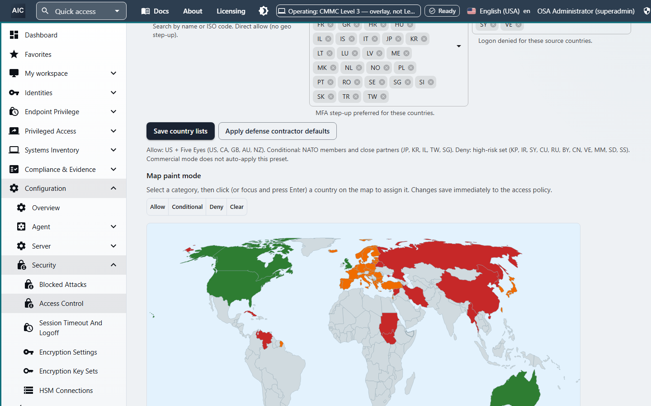
Task: Toggle the dark/light theme icon
Action: tap(264, 11)
